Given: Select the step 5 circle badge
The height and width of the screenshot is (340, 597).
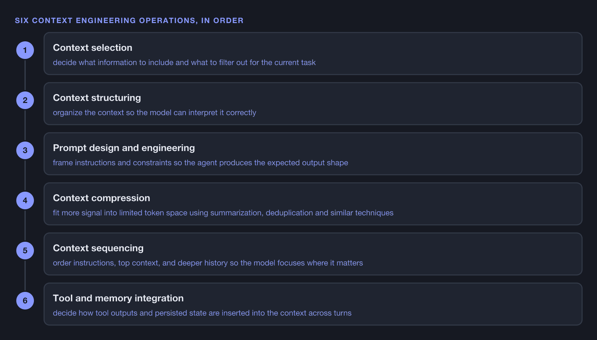Looking at the screenshot, I should coord(25,251).
